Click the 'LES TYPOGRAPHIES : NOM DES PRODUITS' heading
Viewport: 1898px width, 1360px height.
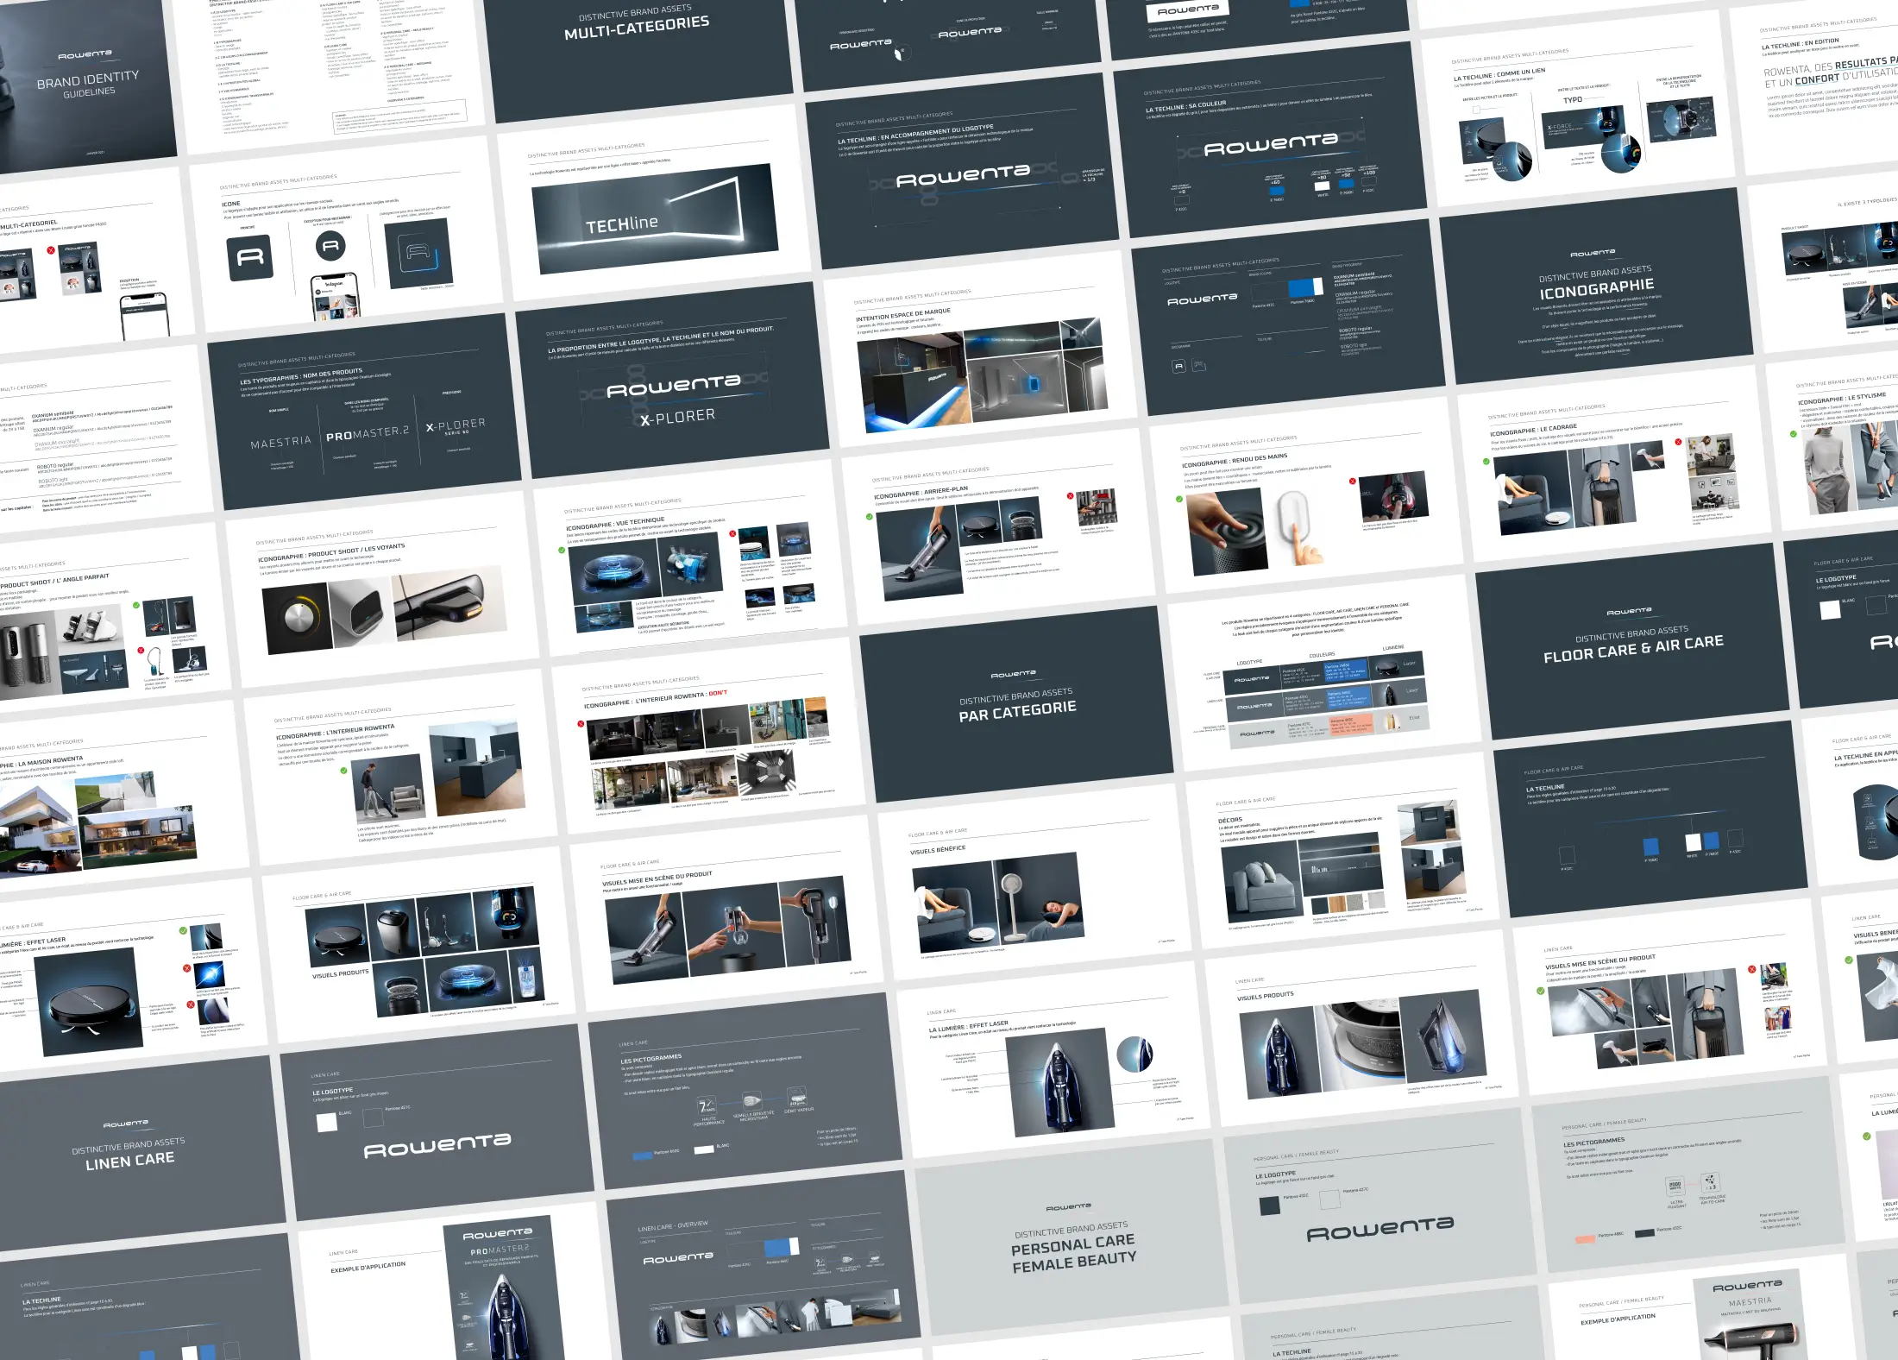point(301,376)
